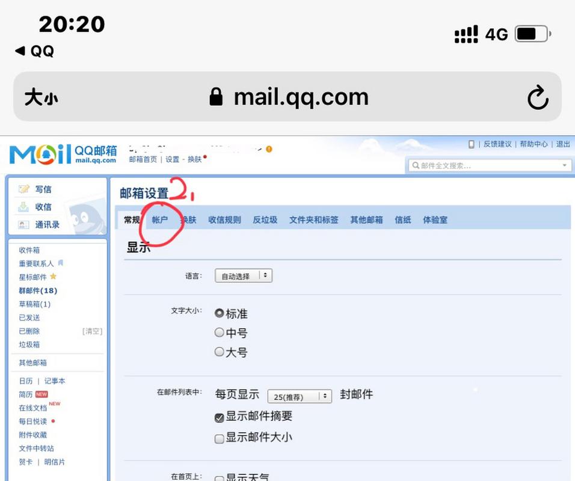
Task: Open the 贺卡 link
Action: (26, 462)
